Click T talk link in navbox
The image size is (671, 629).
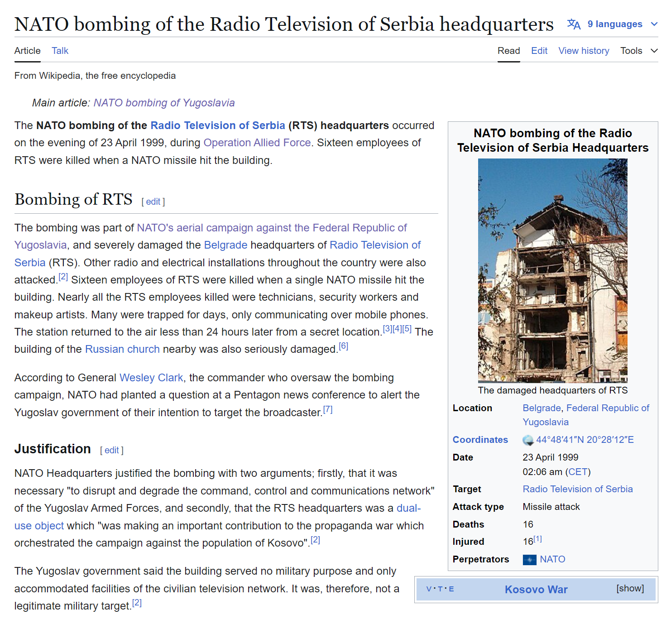[x=440, y=589]
